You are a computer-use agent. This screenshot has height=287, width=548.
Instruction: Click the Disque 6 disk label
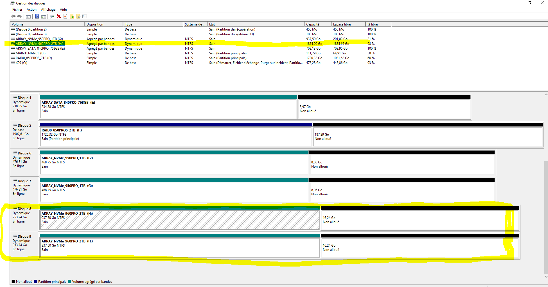click(24, 153)
